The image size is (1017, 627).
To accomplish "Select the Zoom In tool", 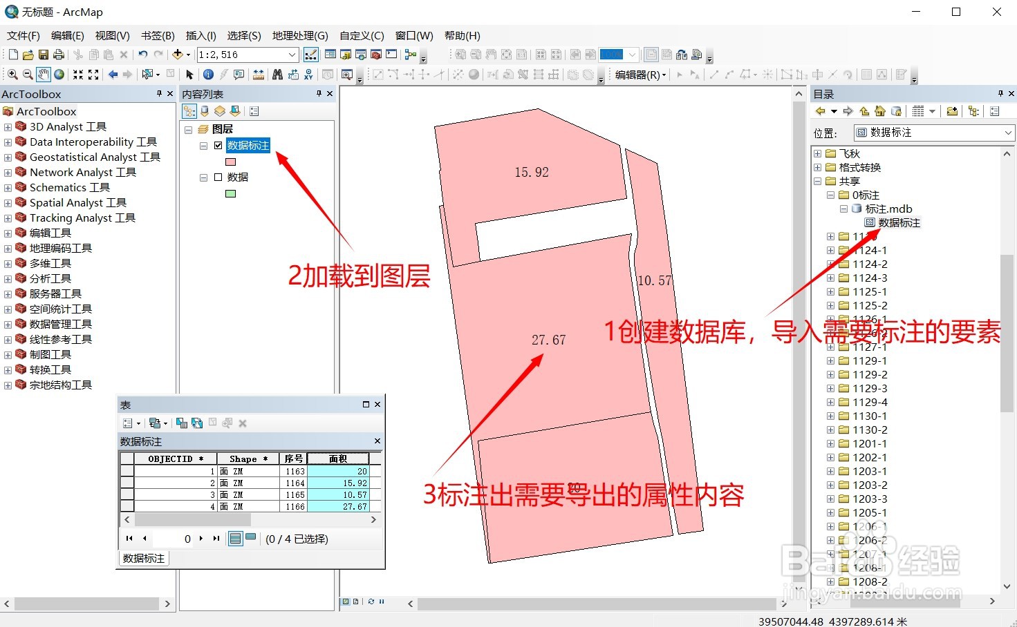I will click(12, 75).
